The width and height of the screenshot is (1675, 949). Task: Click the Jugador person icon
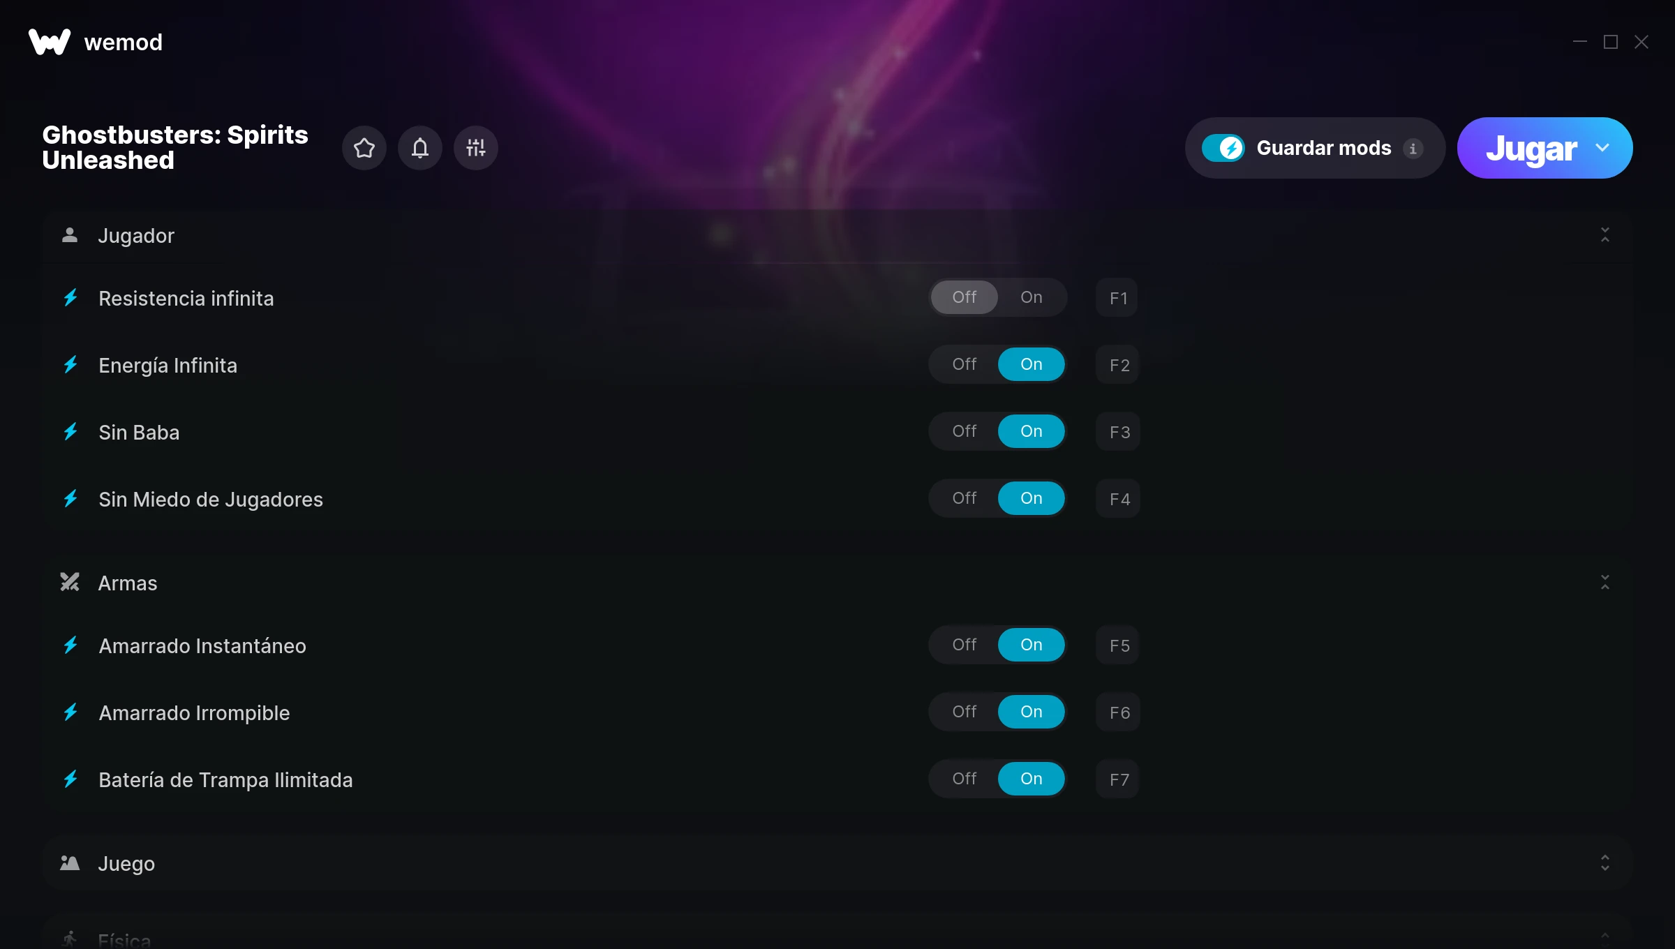pos(70,235)
